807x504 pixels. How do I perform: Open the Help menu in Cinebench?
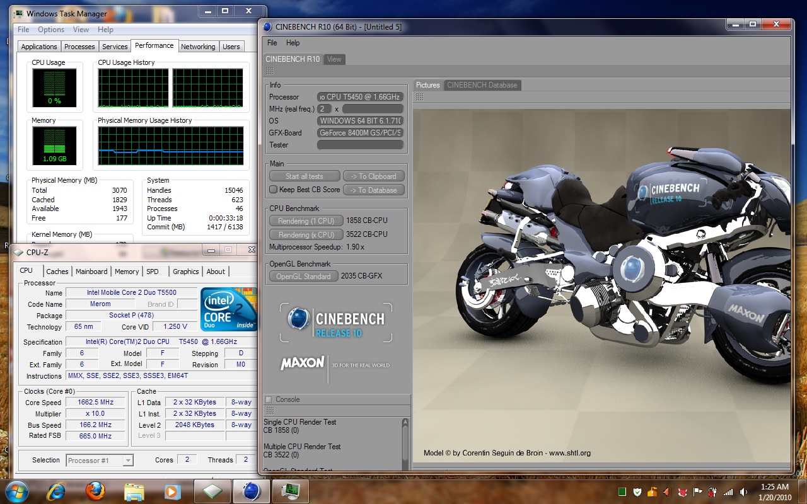[x=293, y=43]
